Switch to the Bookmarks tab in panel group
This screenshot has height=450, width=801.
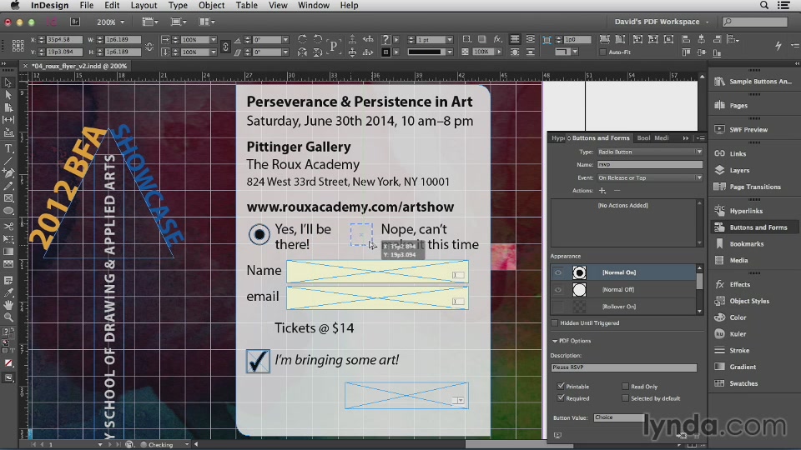(x=643, y=137)
